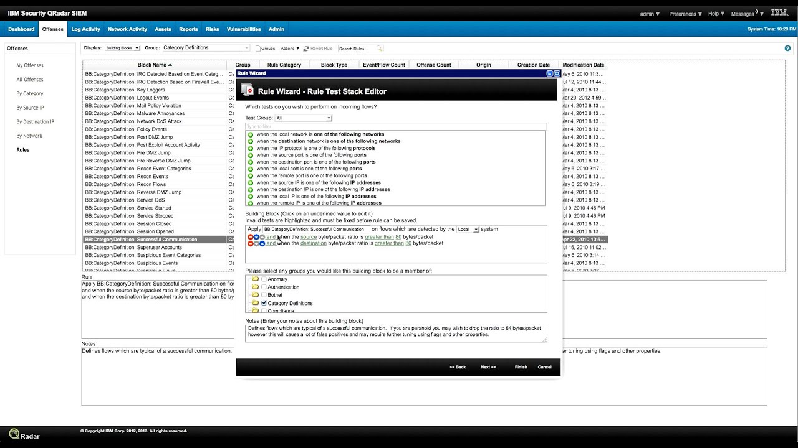798x448 pixels.
Task: Click the help question mark icon
Action: pyautogui.click(x=787, y=48)
